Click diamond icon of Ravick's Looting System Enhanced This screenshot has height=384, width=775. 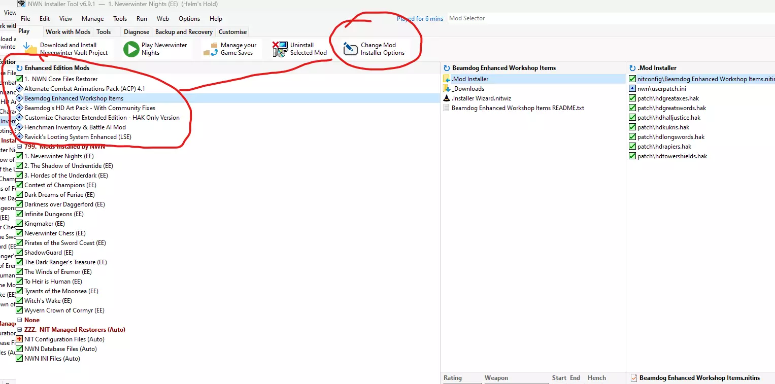[19, 137]
